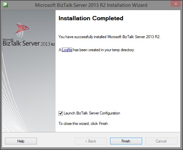Click the BizTalk Server wordmark in the banner
183x150 pixels.
[x=21, y=43]
